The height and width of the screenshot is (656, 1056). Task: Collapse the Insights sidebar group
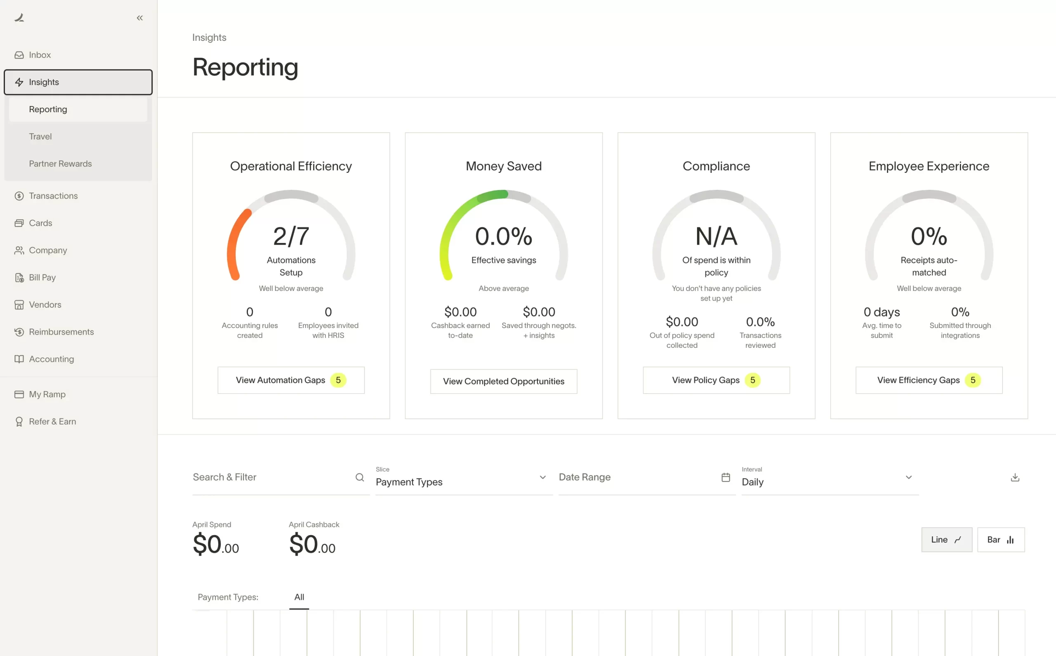coord(78,83)
